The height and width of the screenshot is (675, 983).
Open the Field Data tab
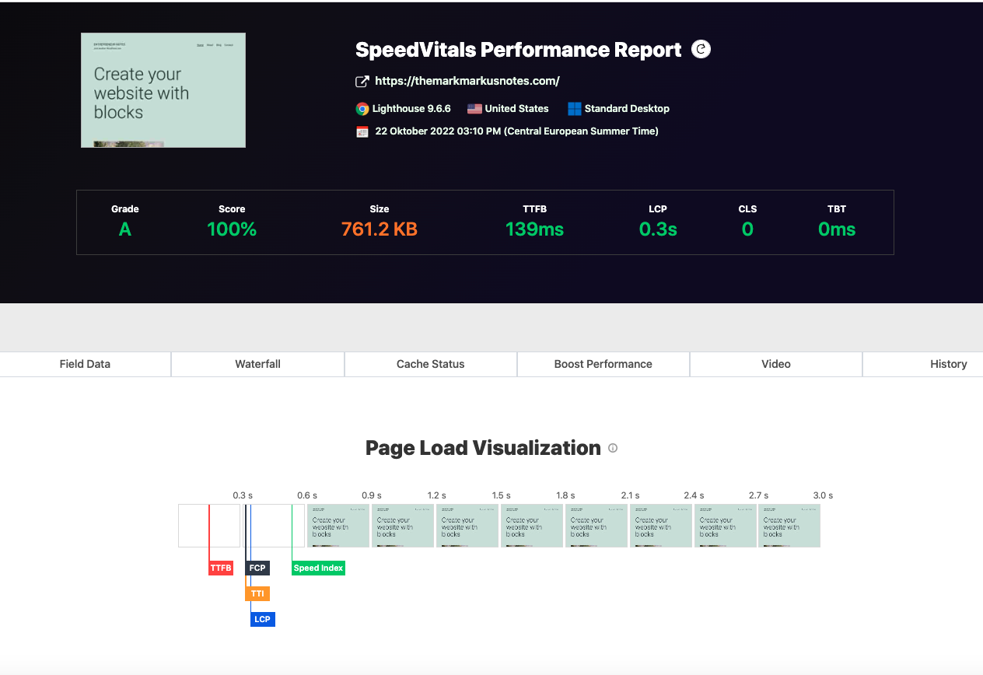pos(85,364)
